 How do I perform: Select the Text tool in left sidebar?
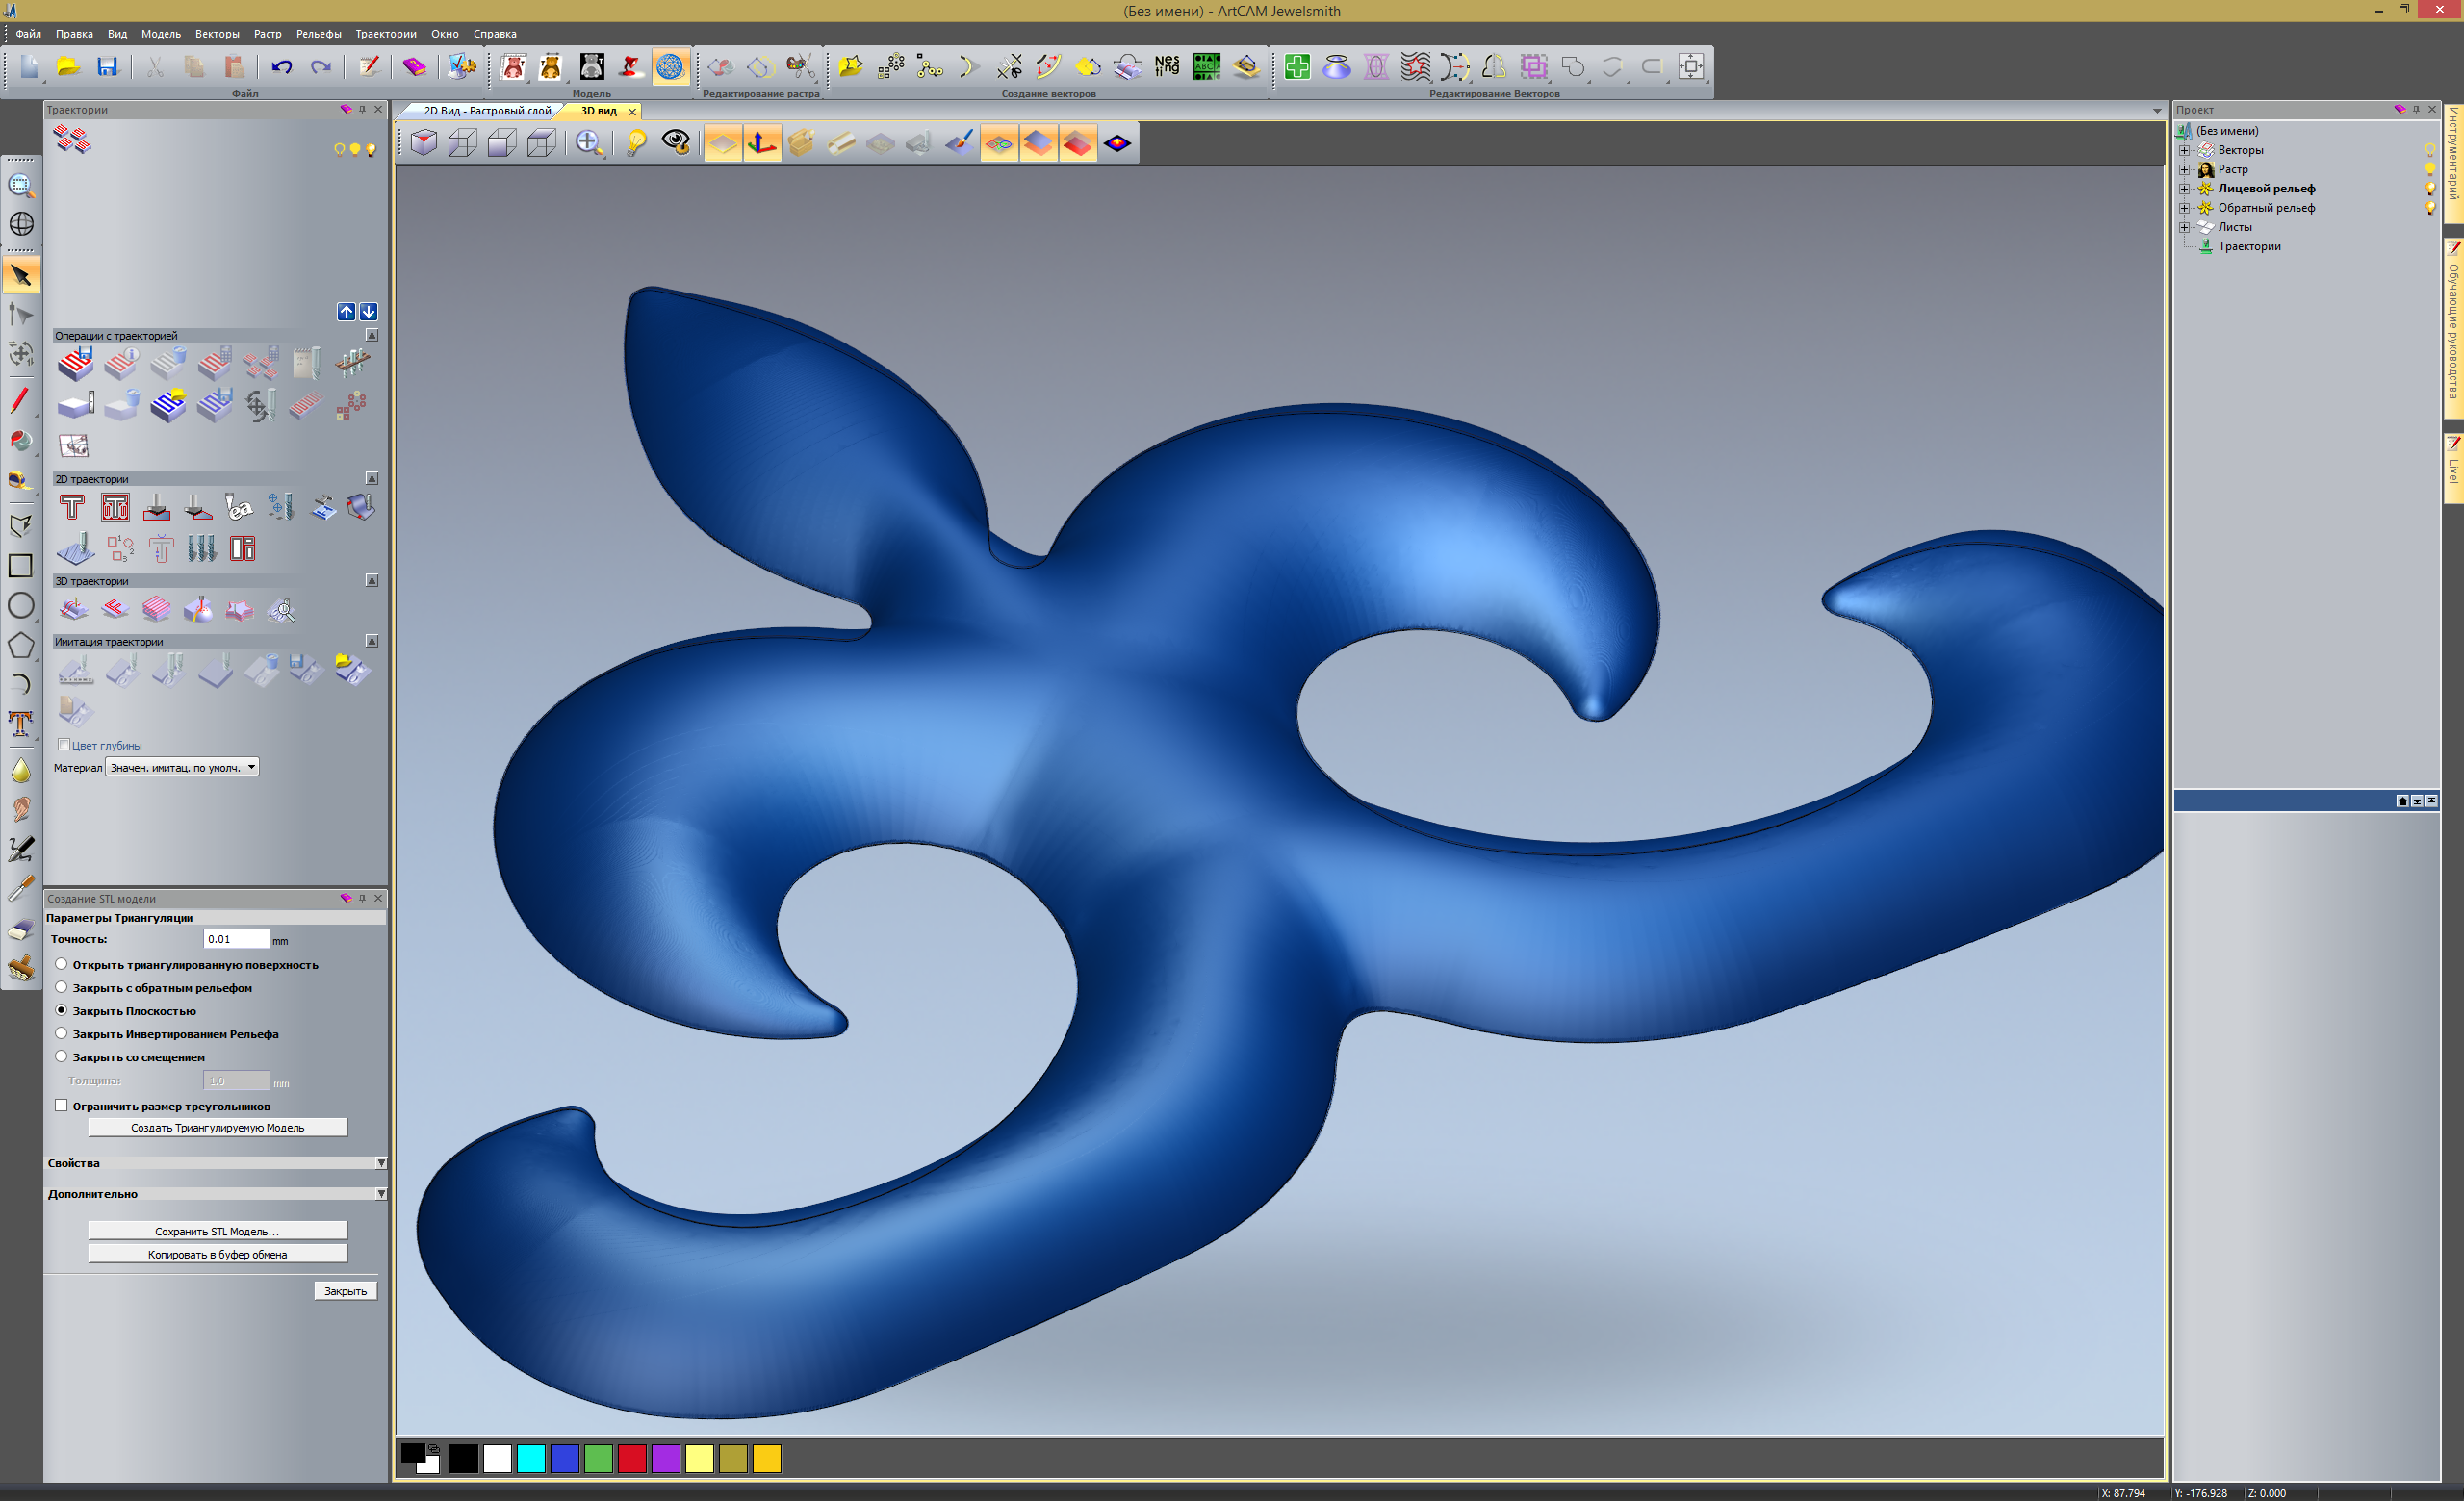pyautogui.click(x=20, y=724)
